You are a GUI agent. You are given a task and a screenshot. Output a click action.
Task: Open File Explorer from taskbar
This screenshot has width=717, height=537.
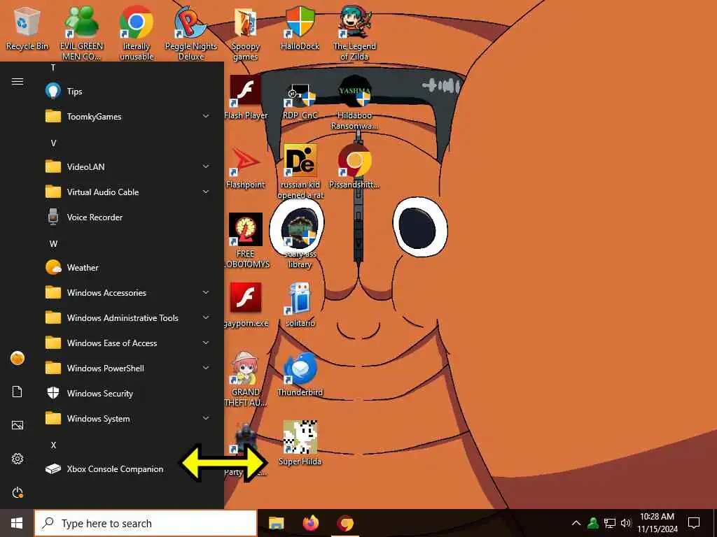click(276, 523)
